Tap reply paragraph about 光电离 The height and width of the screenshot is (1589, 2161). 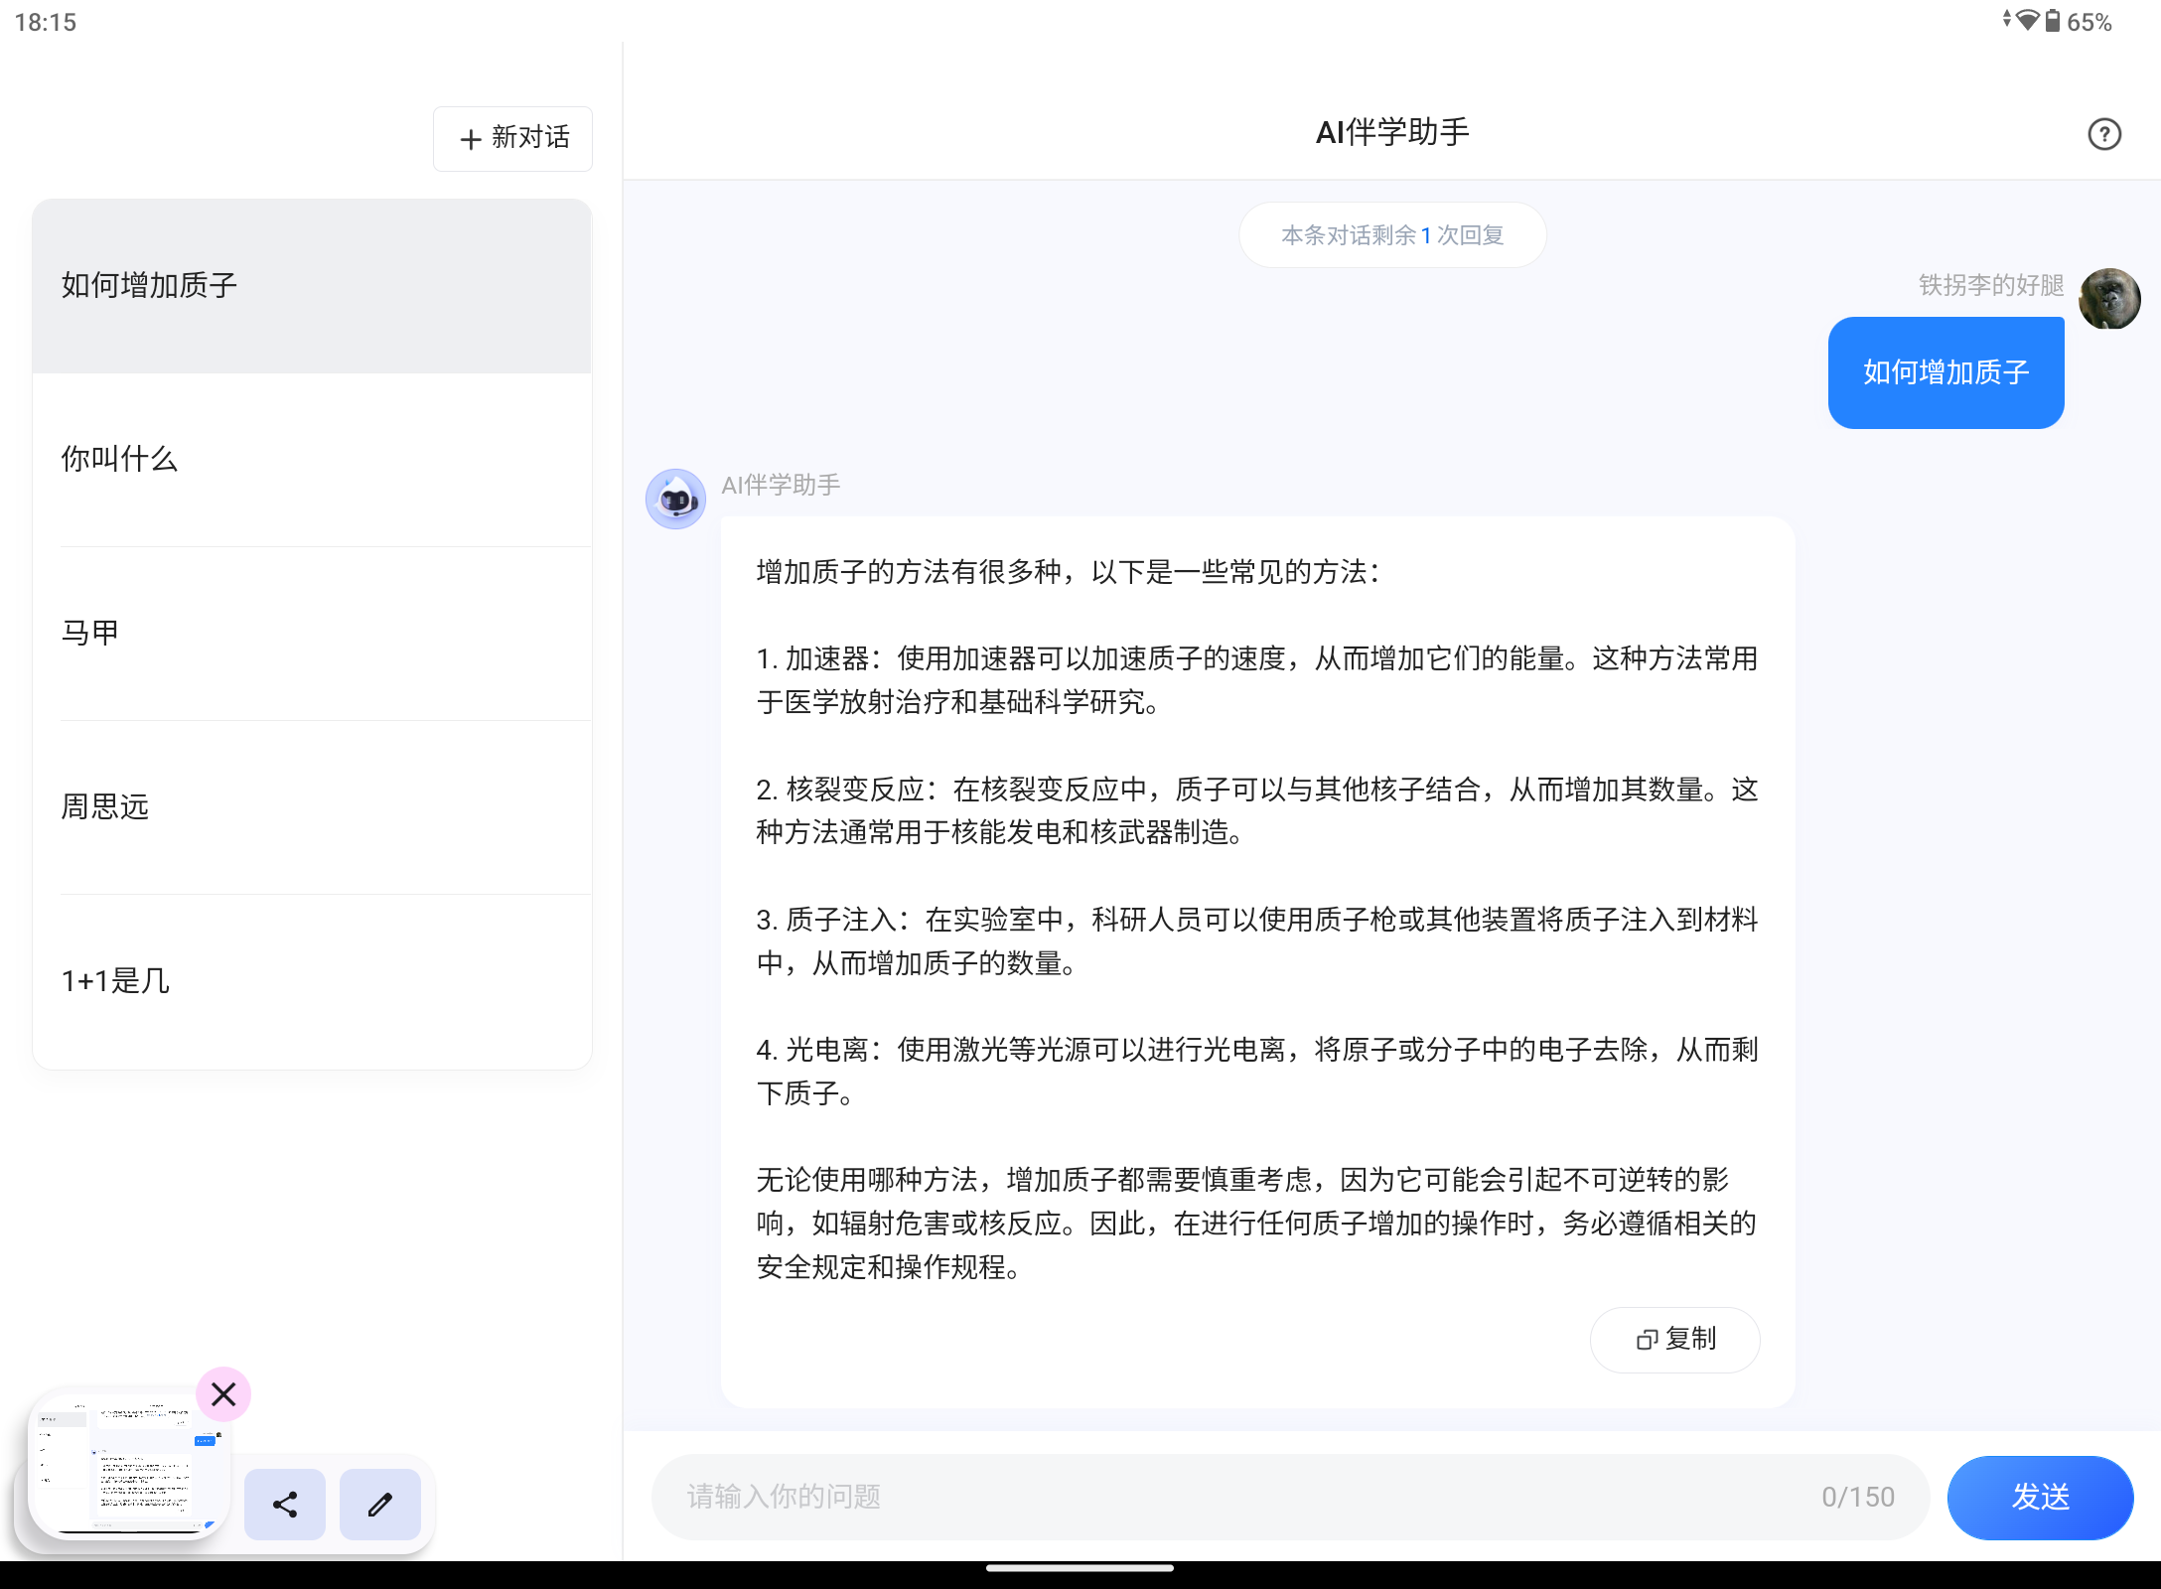click(x=1256, y=1071)
